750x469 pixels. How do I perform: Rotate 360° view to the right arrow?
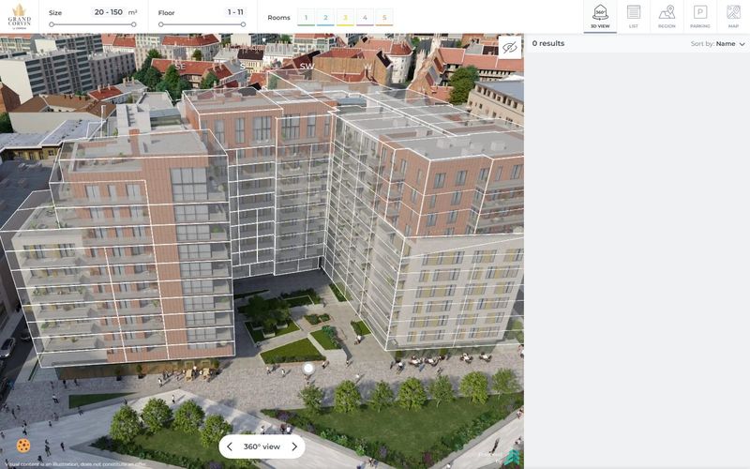(x=294, y=446)
